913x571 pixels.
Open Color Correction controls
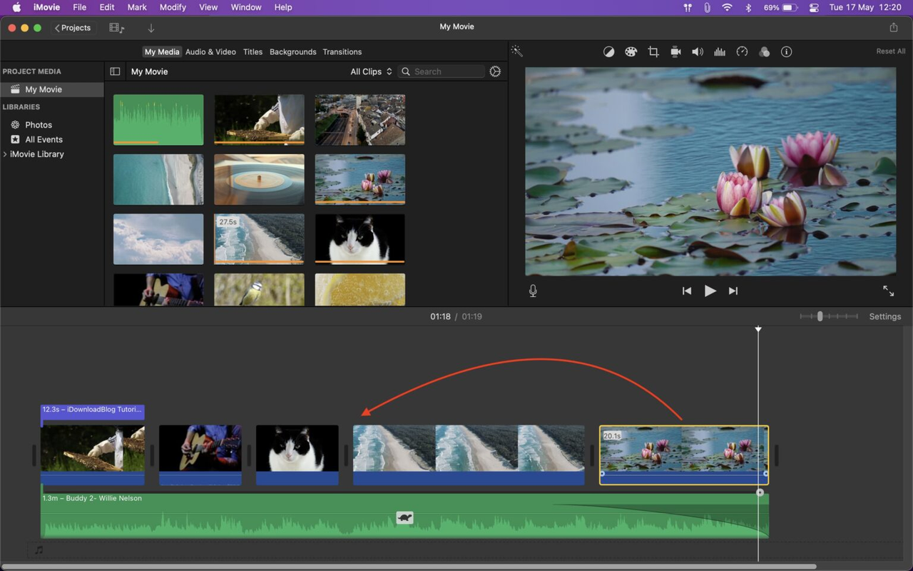(631, 51)
